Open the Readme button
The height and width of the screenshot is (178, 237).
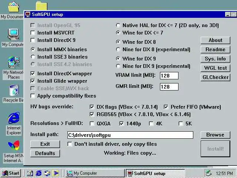[216, 49]
